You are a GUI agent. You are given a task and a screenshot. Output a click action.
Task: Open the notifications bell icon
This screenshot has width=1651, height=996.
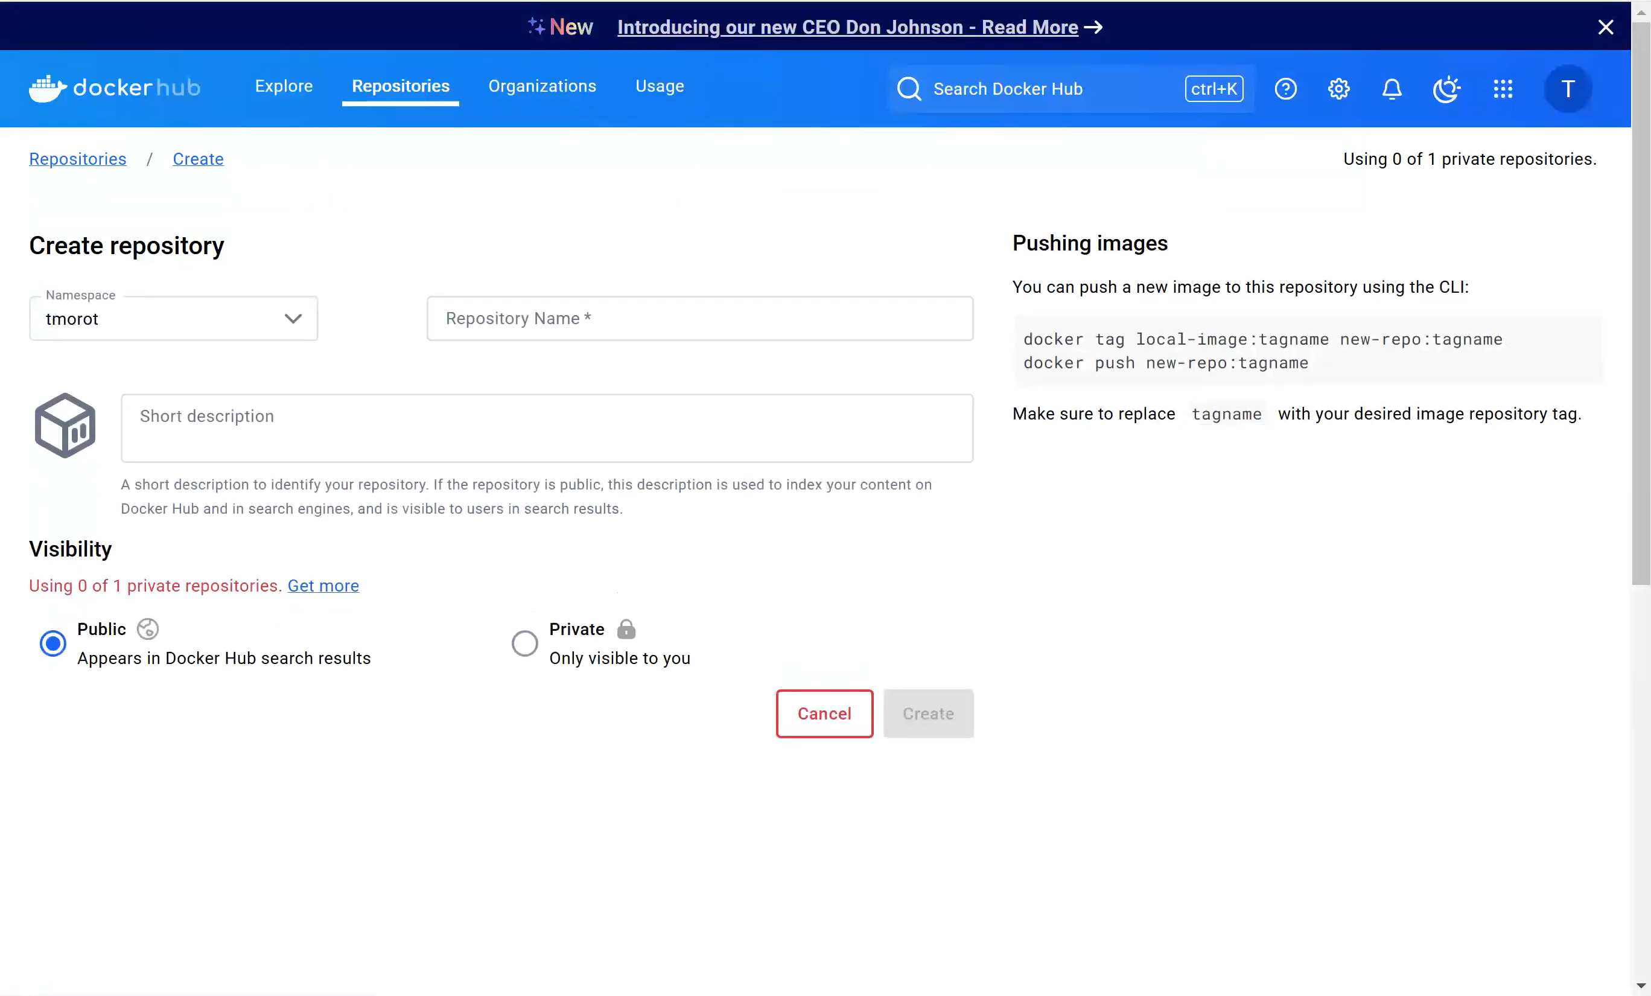pos(1392,89)
